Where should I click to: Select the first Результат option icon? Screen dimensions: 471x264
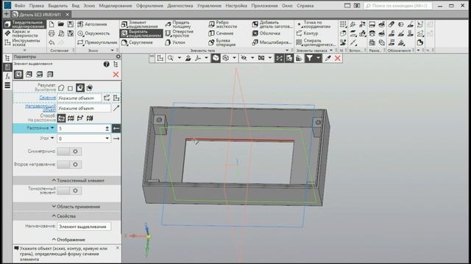61,88
